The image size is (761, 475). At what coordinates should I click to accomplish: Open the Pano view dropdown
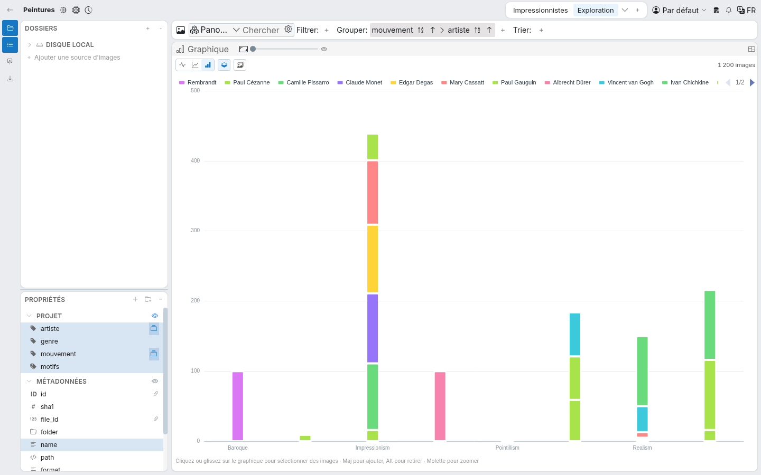coord(215,30)
